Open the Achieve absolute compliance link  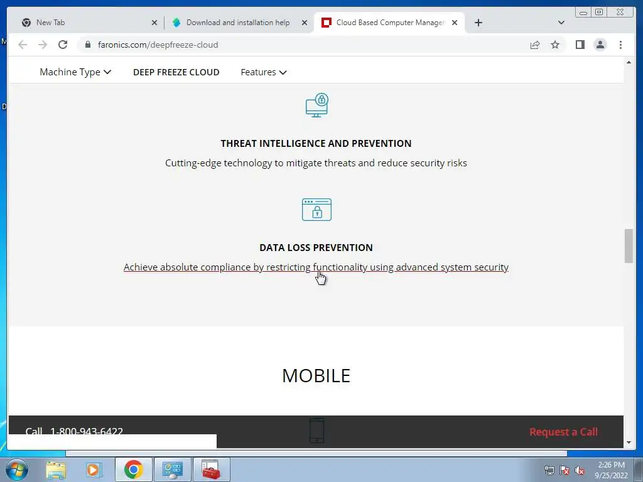tap(316, 267)
